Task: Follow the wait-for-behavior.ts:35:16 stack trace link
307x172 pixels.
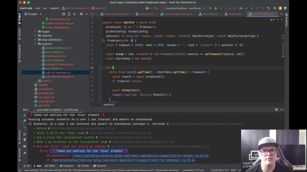Action: [123, 160]
